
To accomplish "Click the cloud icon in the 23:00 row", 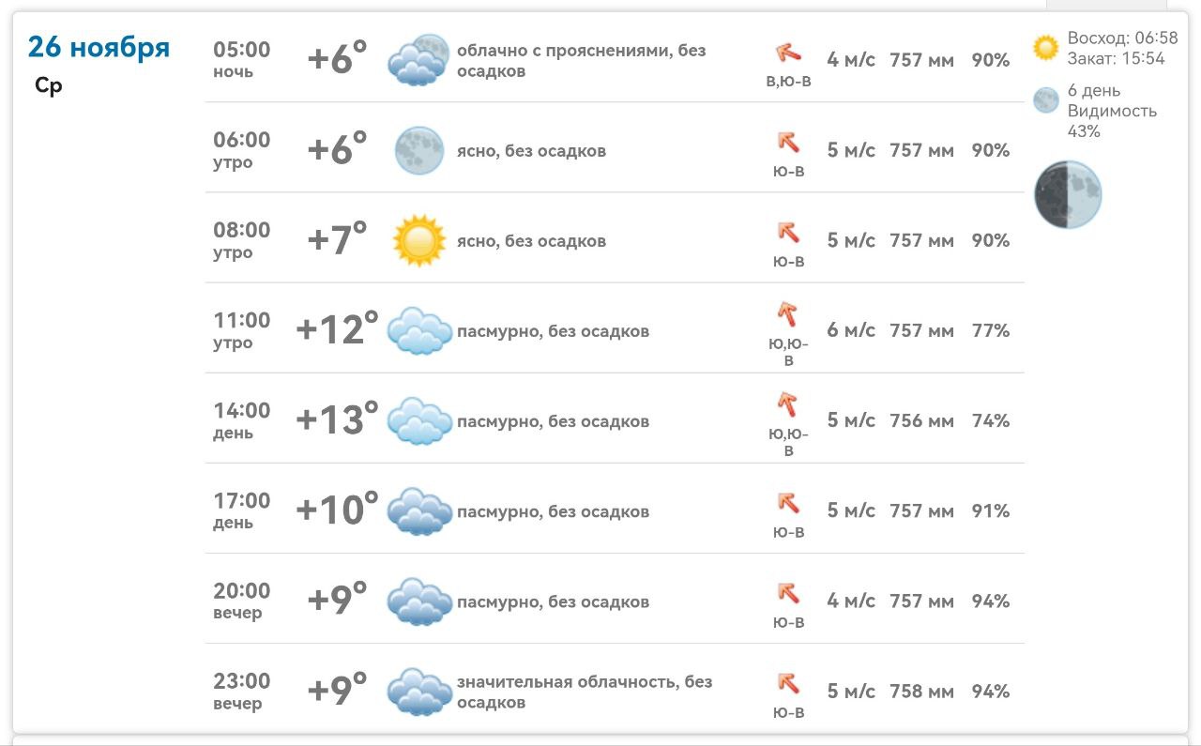I will (418, 691).
